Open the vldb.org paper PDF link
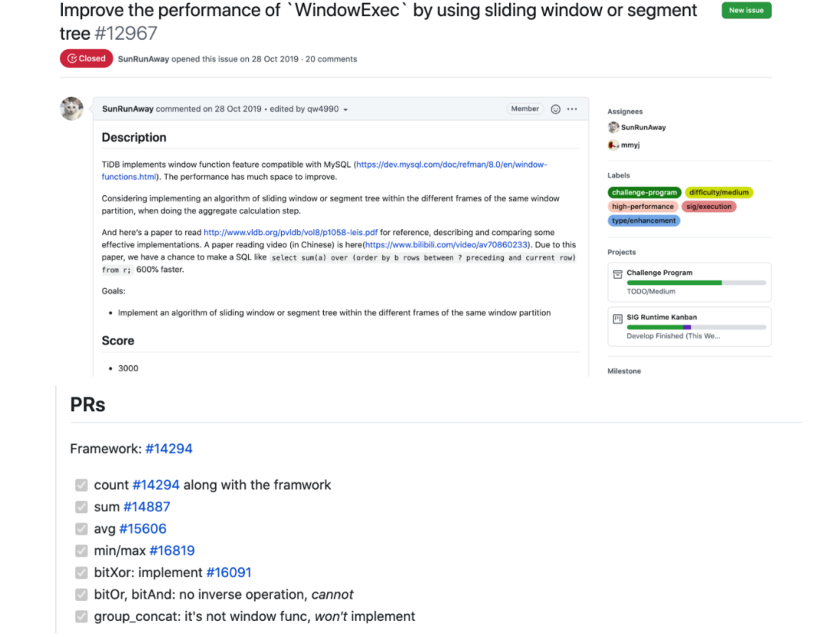 pyautogui.click(x=290, y=233)
